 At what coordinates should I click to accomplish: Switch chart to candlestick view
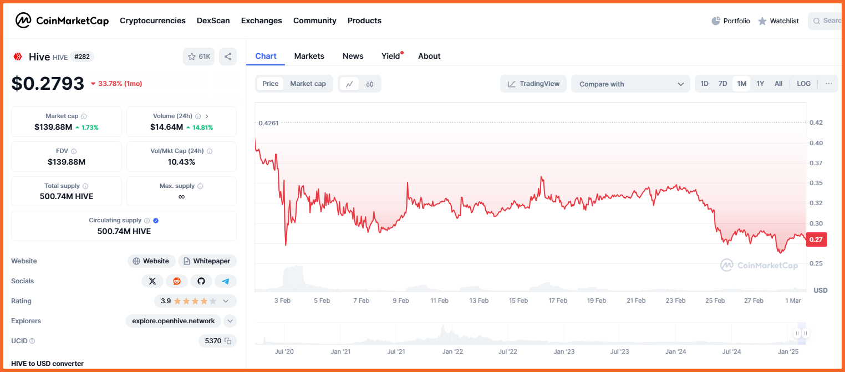pyautogui.click(x=370, y=84)
